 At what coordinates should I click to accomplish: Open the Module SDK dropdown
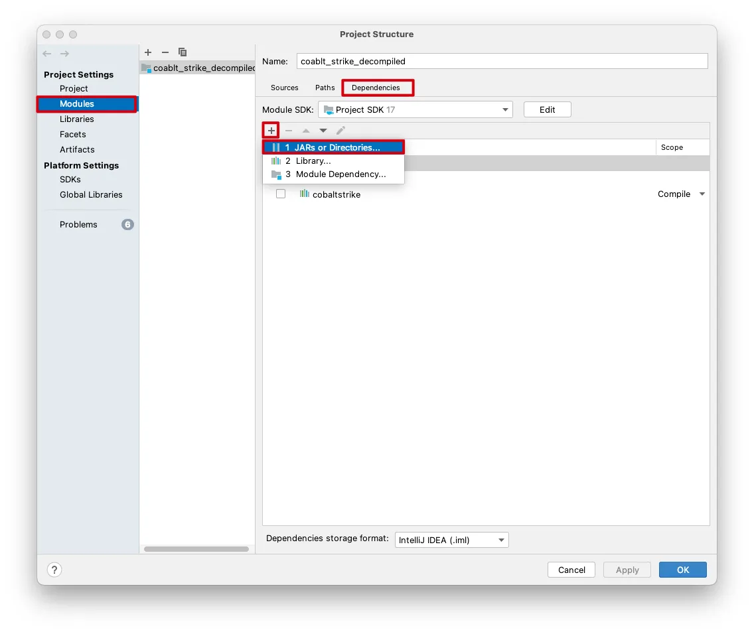click(x=415, y=109)
